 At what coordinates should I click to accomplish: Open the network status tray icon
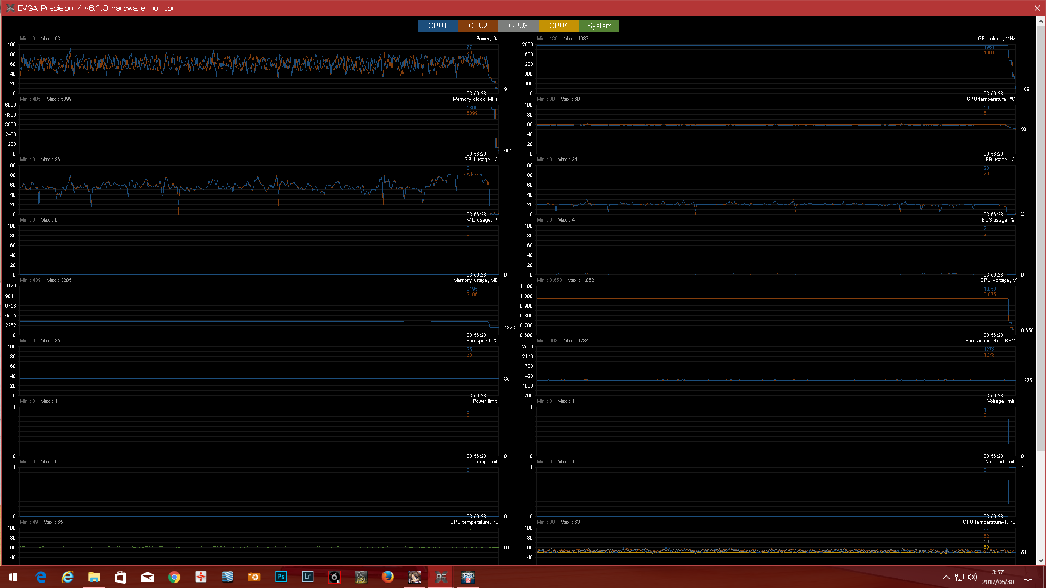click(959, 577)
